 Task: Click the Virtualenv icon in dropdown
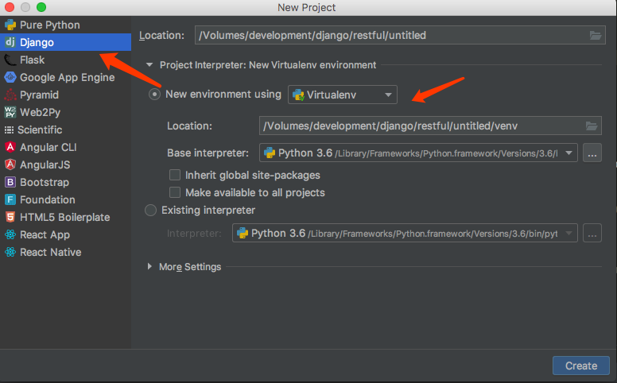[x=298, y=95]
